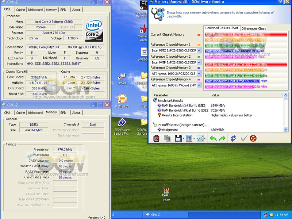The image size is (292, 219).
Task: Click the 11:34 AM taskbar clock
Action: point(281,215)
